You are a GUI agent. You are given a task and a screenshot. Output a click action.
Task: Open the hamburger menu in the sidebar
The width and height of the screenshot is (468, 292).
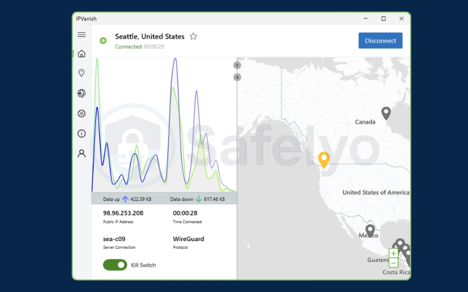(x=81, y=35)
